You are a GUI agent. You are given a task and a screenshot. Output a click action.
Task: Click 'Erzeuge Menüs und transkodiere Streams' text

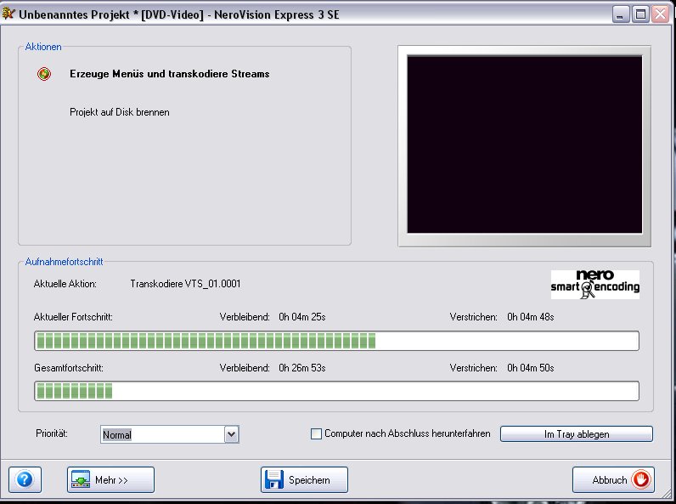(x=170, y=74)
